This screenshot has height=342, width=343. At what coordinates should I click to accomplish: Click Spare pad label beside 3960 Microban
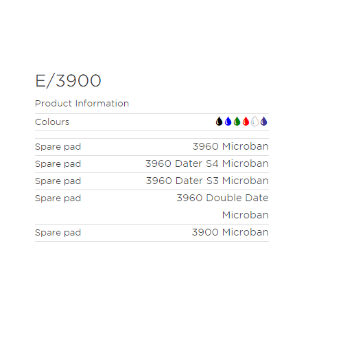tap(58, 147)
